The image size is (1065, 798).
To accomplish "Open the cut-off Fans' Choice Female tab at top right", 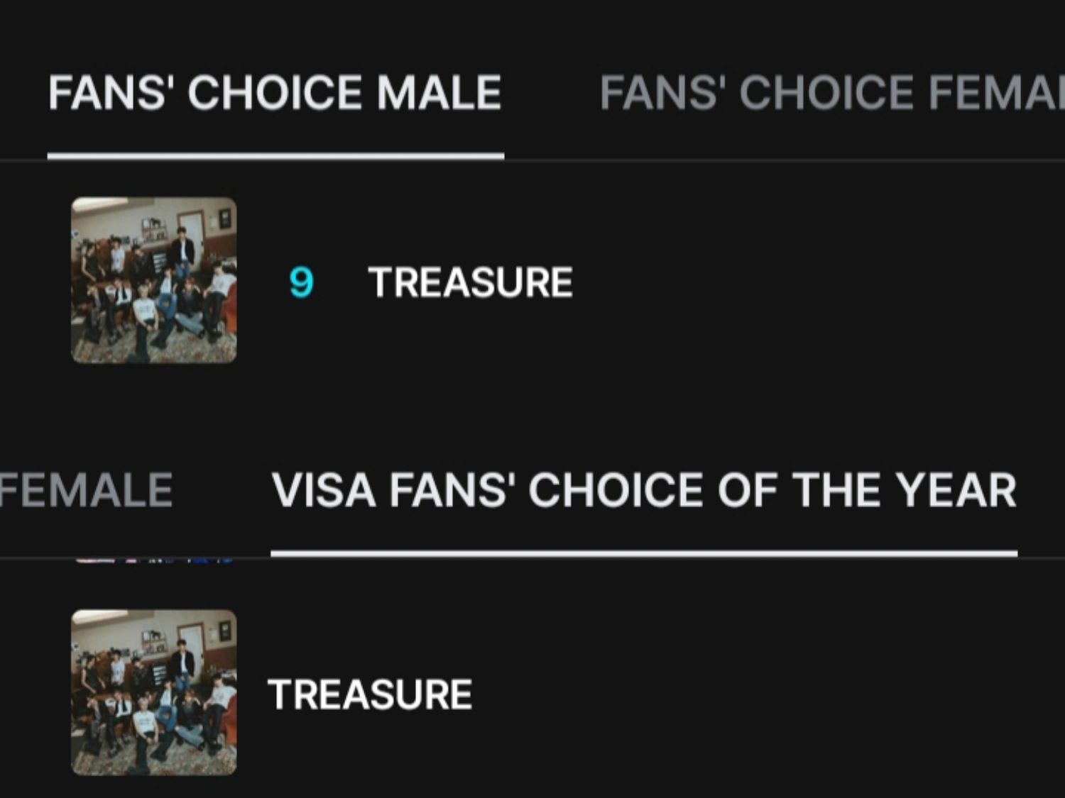I will (x=831, y=93).
